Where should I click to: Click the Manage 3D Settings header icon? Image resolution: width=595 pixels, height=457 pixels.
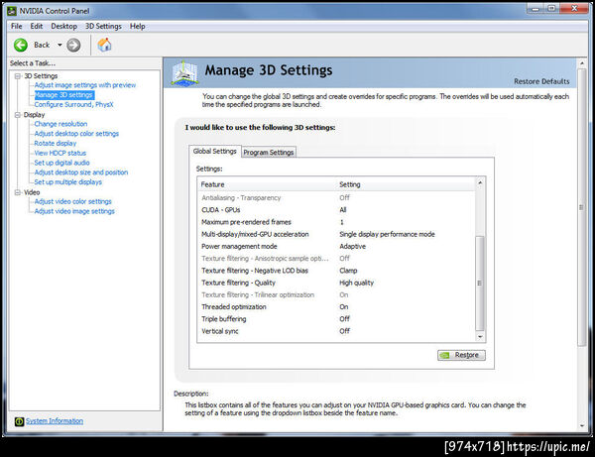tap(184, 72)
